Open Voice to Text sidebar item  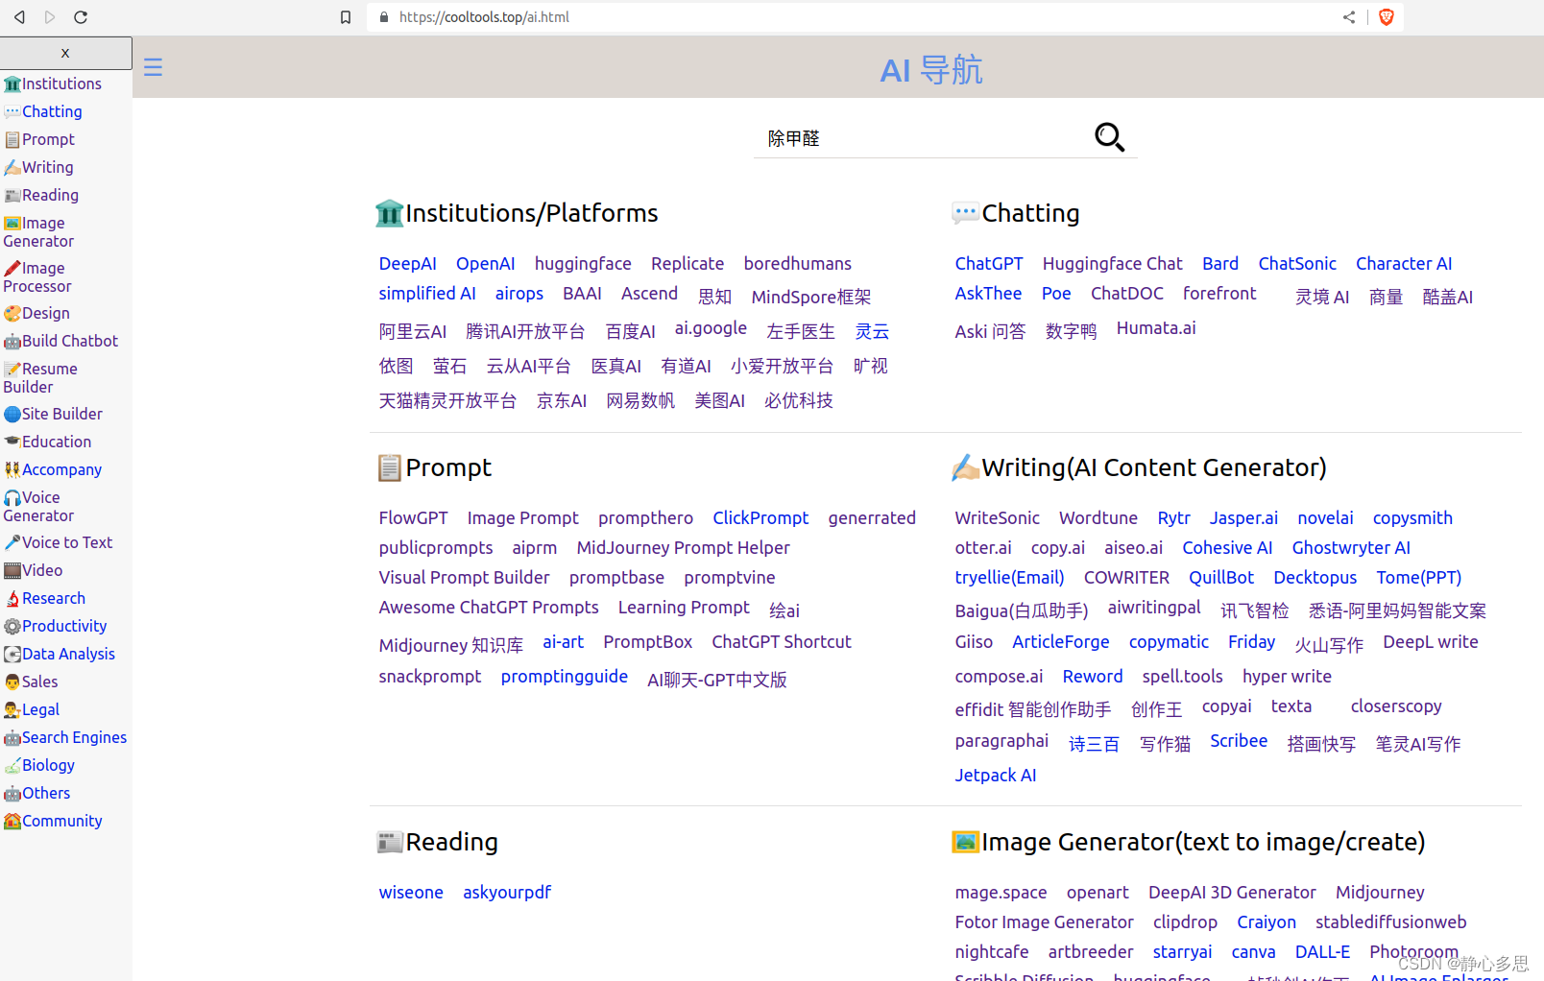click(59, 542)
